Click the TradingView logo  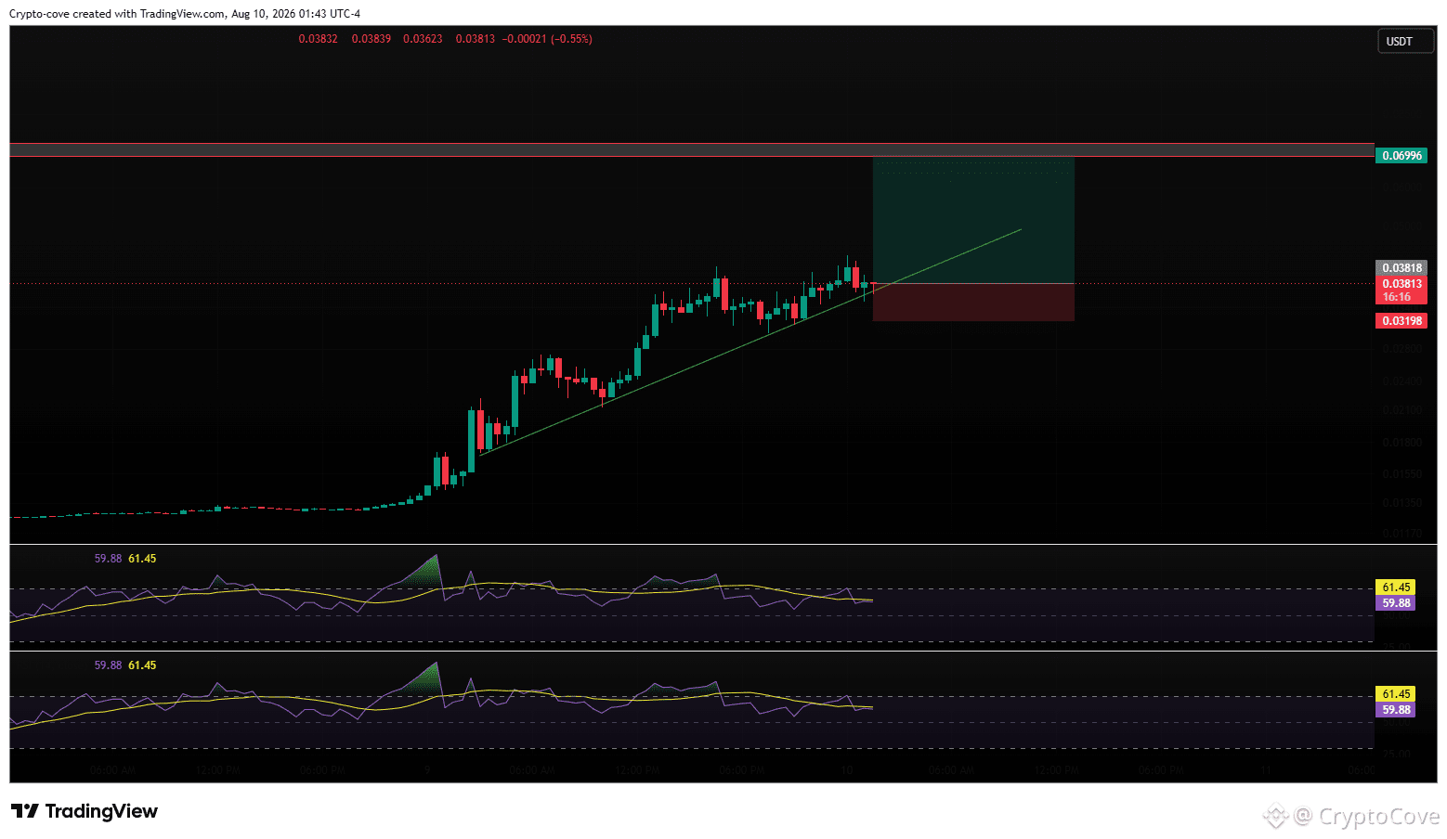coord(85,811)
